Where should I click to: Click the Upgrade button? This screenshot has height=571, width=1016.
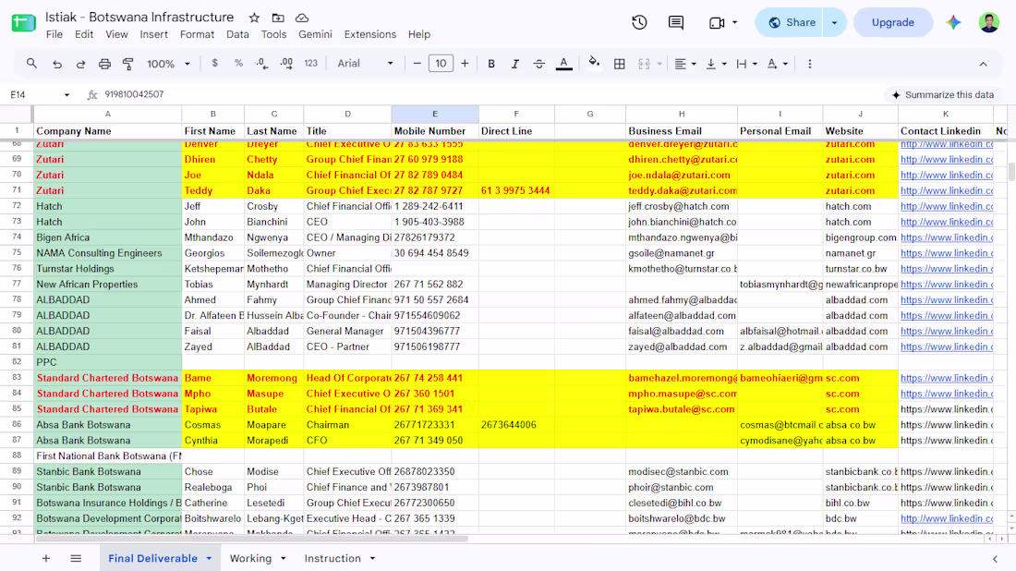pos(893,22)
